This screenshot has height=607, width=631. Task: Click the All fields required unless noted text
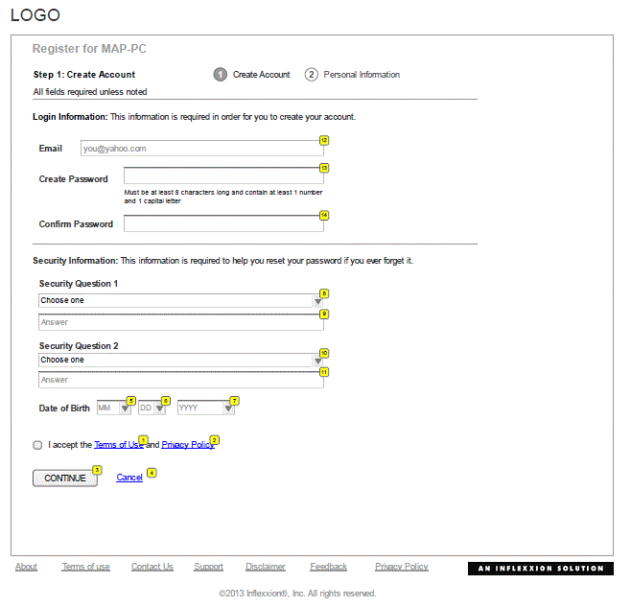(90, 92)
